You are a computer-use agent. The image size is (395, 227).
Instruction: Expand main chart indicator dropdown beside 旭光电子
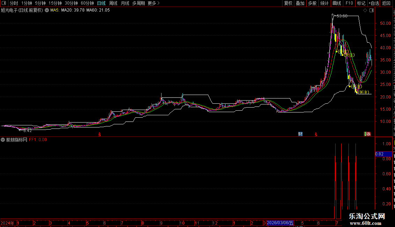[x=47, y=10]
